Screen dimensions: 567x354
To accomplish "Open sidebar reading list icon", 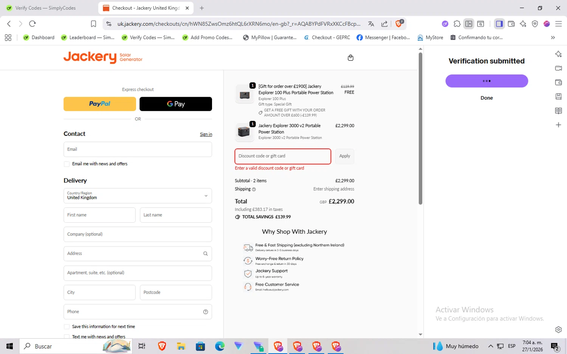I will [x=558, y=111].
